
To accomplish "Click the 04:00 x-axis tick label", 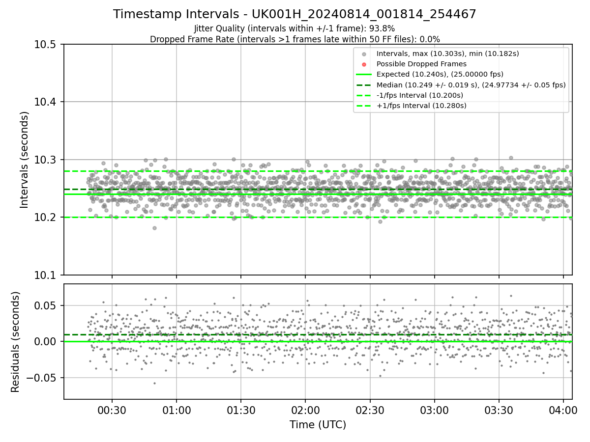I will coord(563,410).
